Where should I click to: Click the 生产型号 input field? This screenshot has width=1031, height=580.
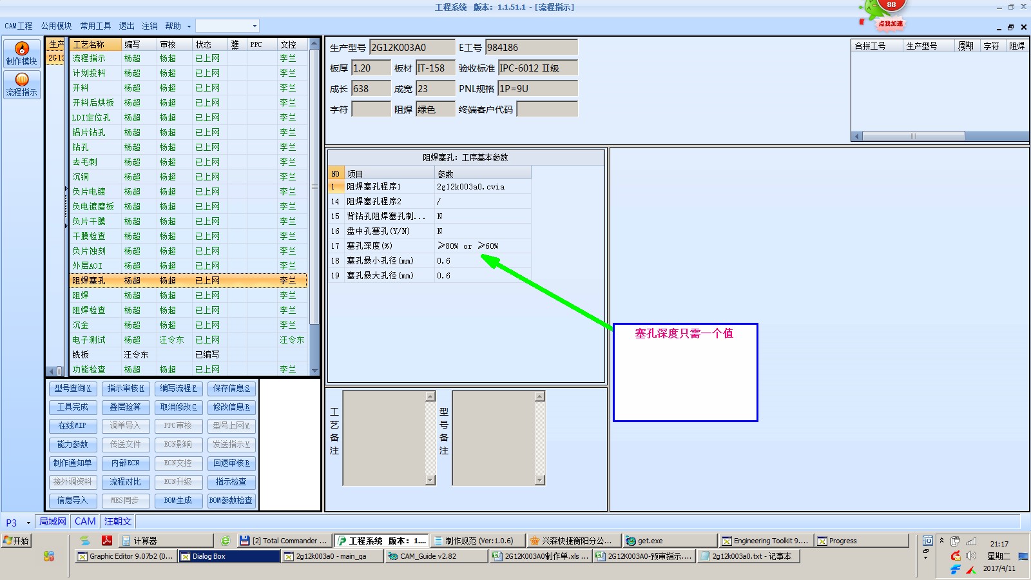(x=412, y=47)
